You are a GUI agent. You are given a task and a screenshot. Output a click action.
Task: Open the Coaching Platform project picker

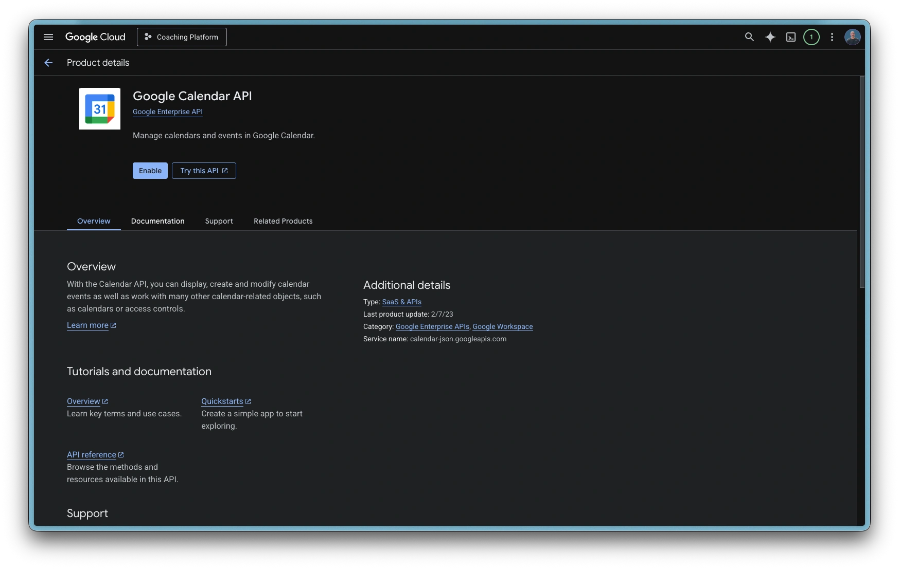[182, 37]
